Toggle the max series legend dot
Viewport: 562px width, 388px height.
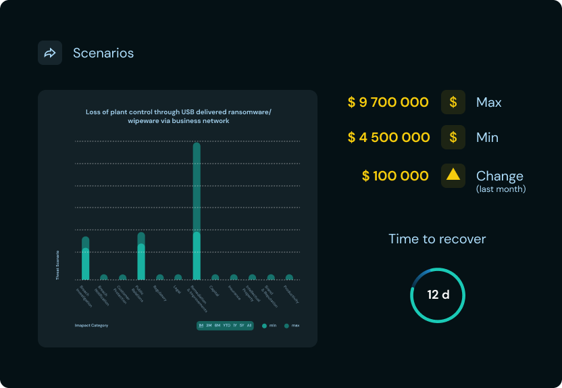click(286, 326)
